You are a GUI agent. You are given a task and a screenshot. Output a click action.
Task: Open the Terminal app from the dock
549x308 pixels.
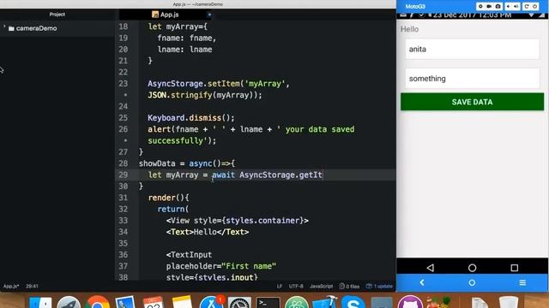coord(268,302)
